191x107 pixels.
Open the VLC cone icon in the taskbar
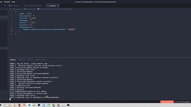15,105
